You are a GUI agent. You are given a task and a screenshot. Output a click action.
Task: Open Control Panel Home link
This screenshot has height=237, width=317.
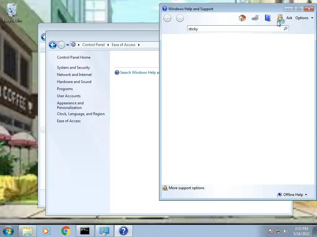[x=74, y=57]
